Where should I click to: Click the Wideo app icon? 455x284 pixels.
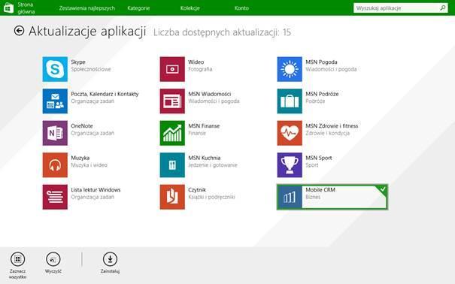[172, 69]
